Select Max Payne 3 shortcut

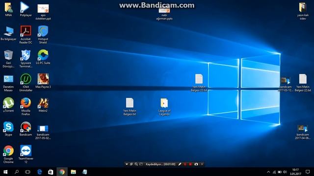(43, 81)
